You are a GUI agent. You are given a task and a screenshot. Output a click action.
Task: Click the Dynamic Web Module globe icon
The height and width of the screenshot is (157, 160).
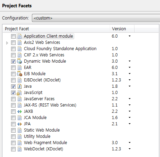point(19,61)
